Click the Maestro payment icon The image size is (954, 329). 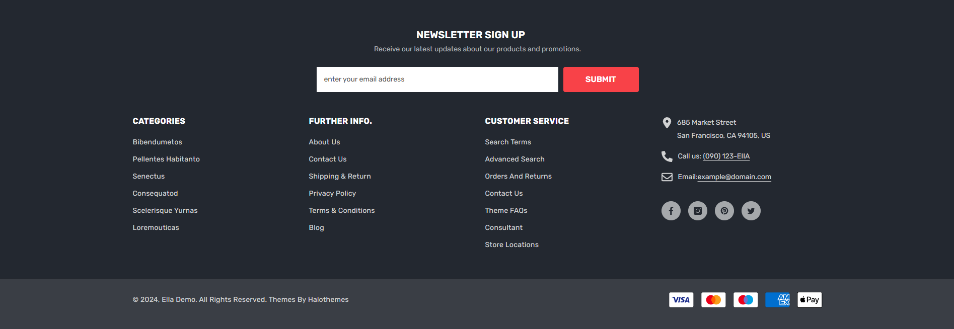click(746, 300)
